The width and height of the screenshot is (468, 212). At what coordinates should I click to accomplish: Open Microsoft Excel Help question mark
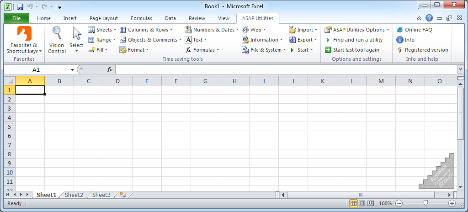(429, 18)
